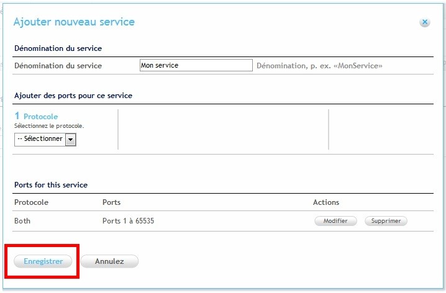Click the Ports for this service heading
The image size is (446, 293).
pyautogui.click(x=50, y=185)
